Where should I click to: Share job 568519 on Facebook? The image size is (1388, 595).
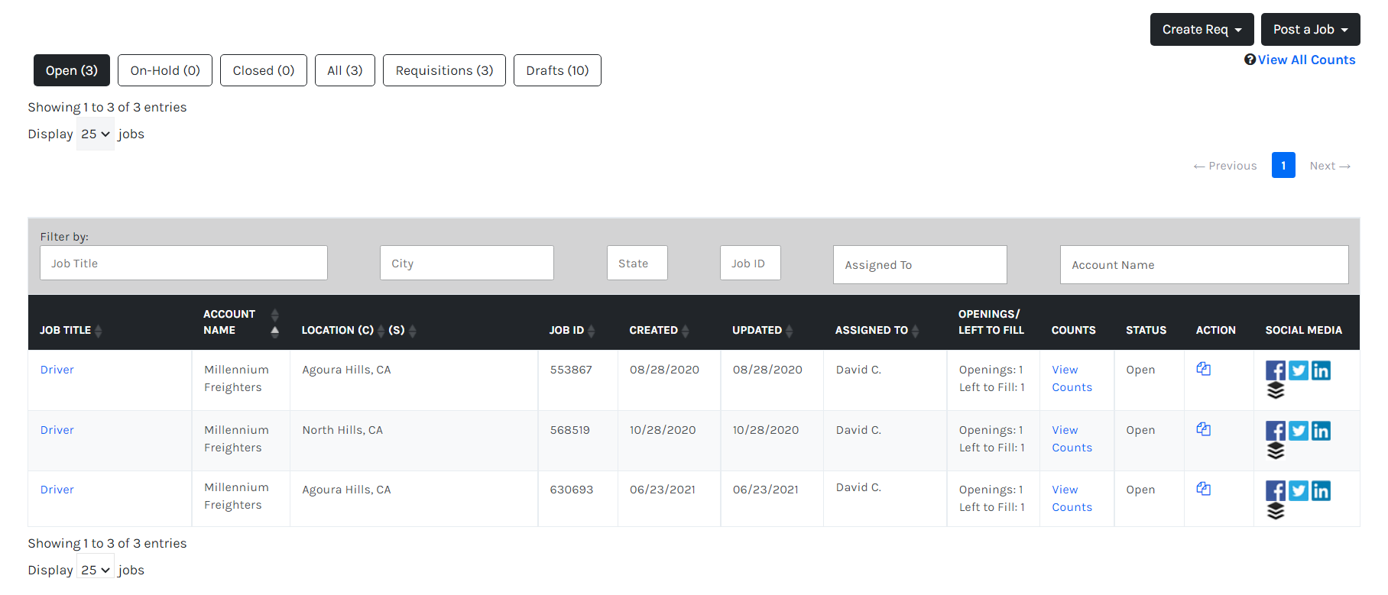pos(1275,431)
